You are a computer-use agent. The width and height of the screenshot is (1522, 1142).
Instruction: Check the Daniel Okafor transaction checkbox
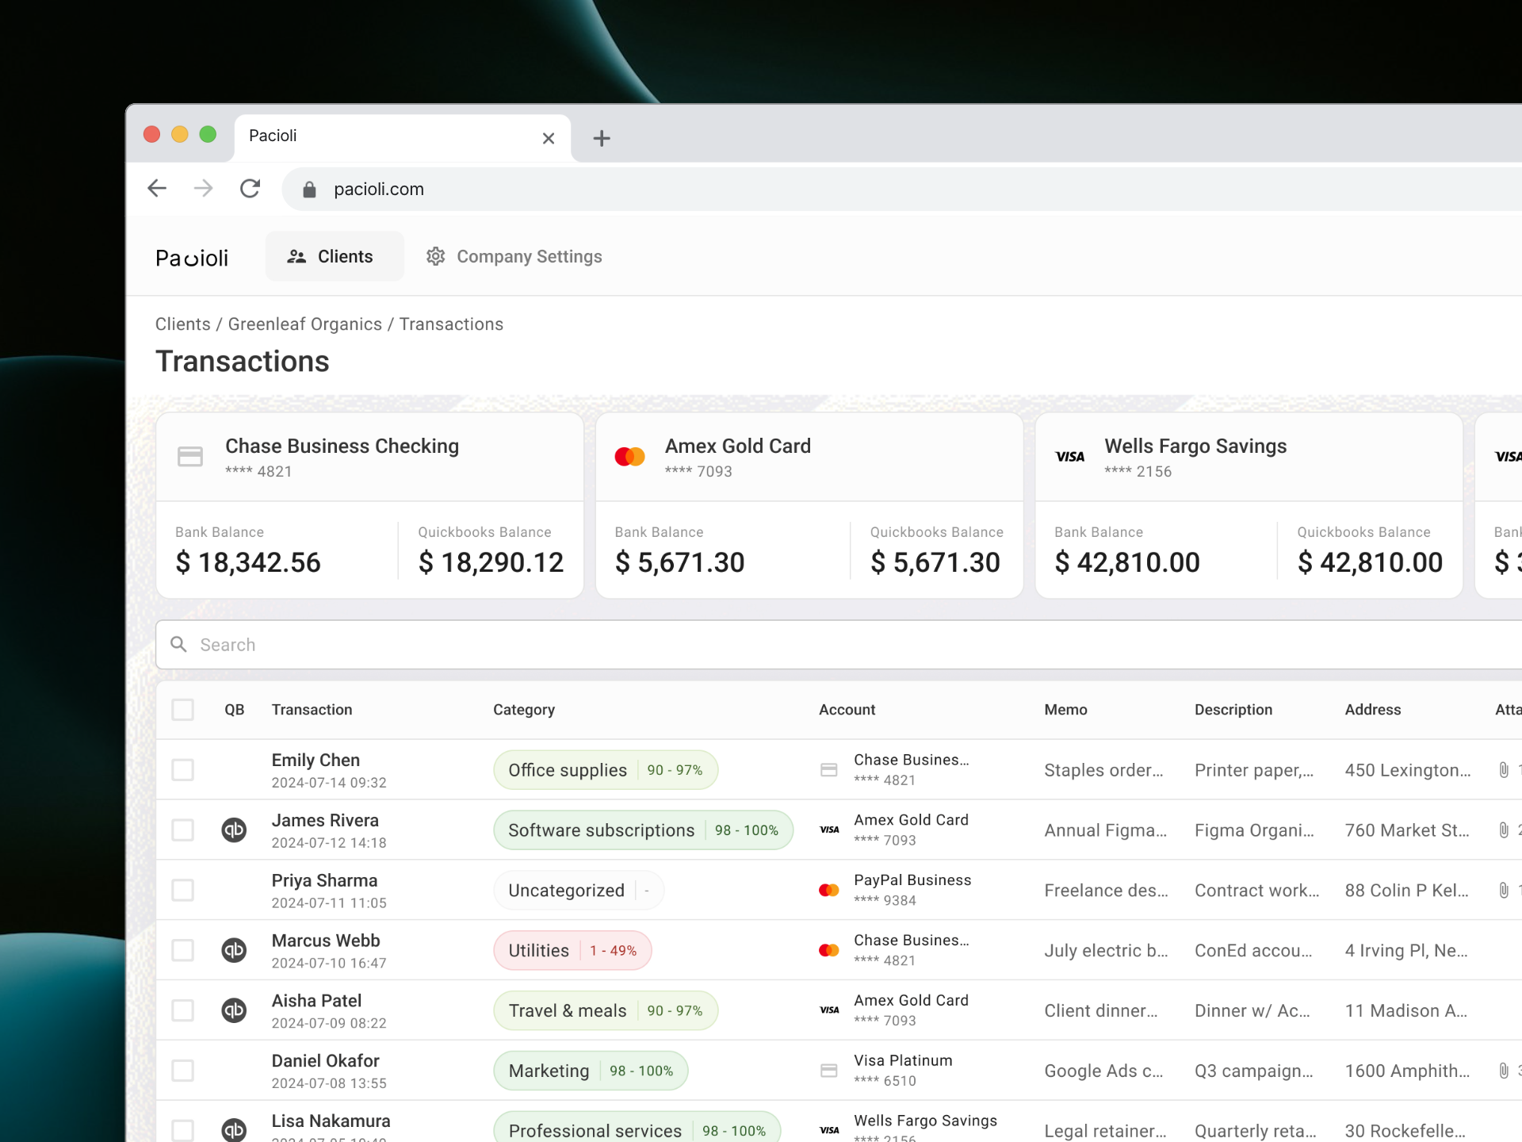(183, 1071)
